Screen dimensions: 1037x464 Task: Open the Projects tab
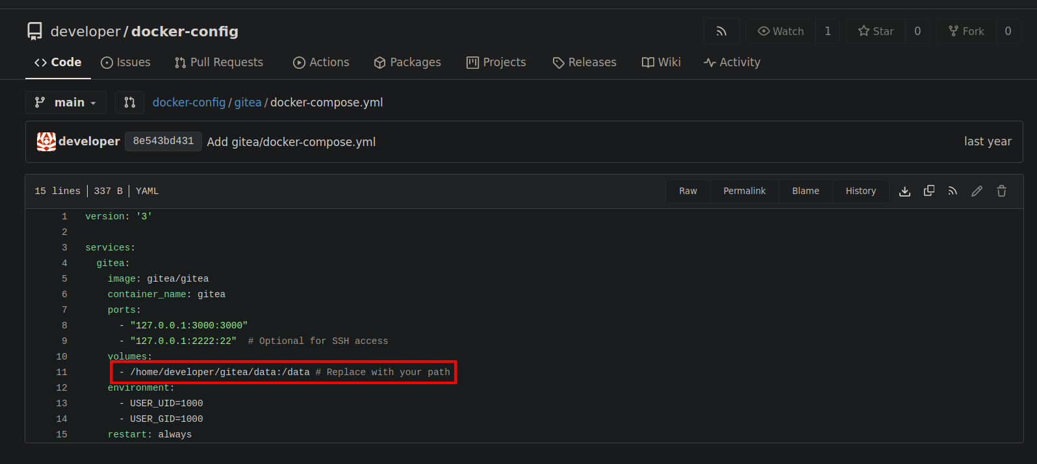[x=496, y=62]
